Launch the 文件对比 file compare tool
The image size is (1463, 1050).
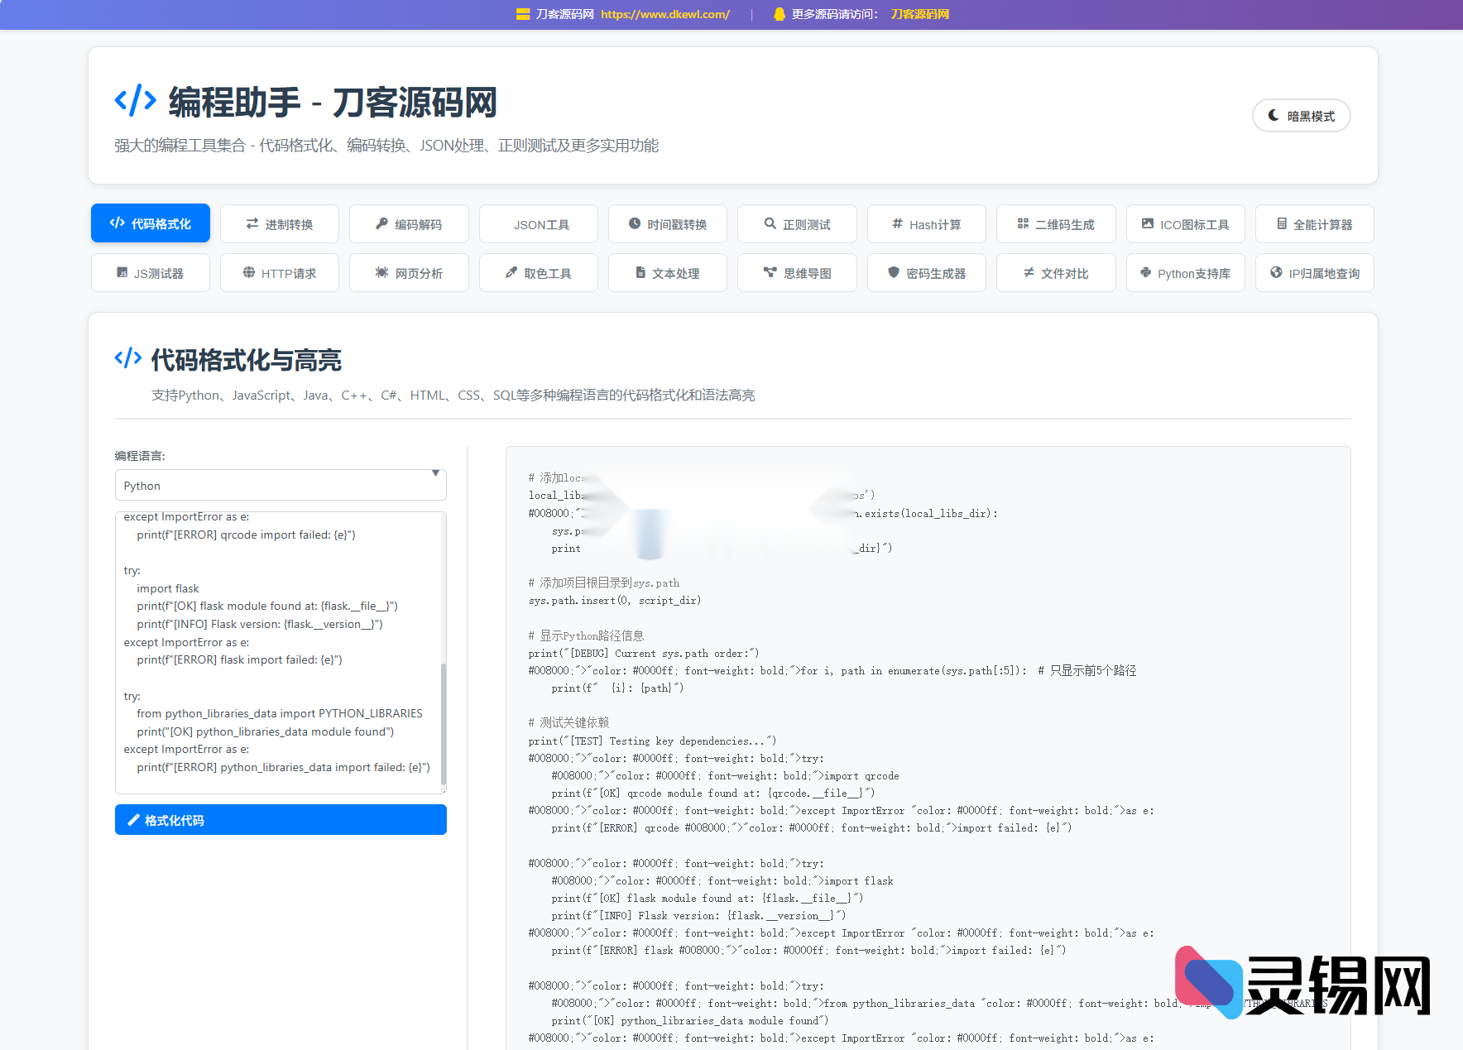(x=1055, y=272)
